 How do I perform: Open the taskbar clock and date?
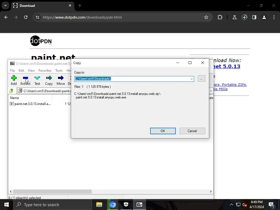point(256,205)
